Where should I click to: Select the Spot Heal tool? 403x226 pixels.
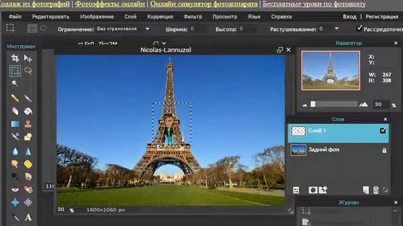tap(28, 190)
